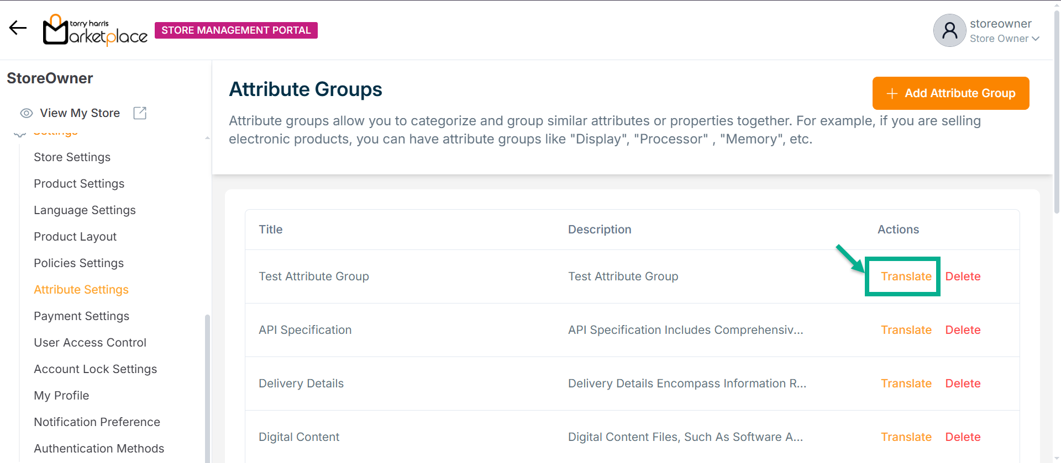Click the Marketplace logo
Screen dimensions: 1061x463
95,30
